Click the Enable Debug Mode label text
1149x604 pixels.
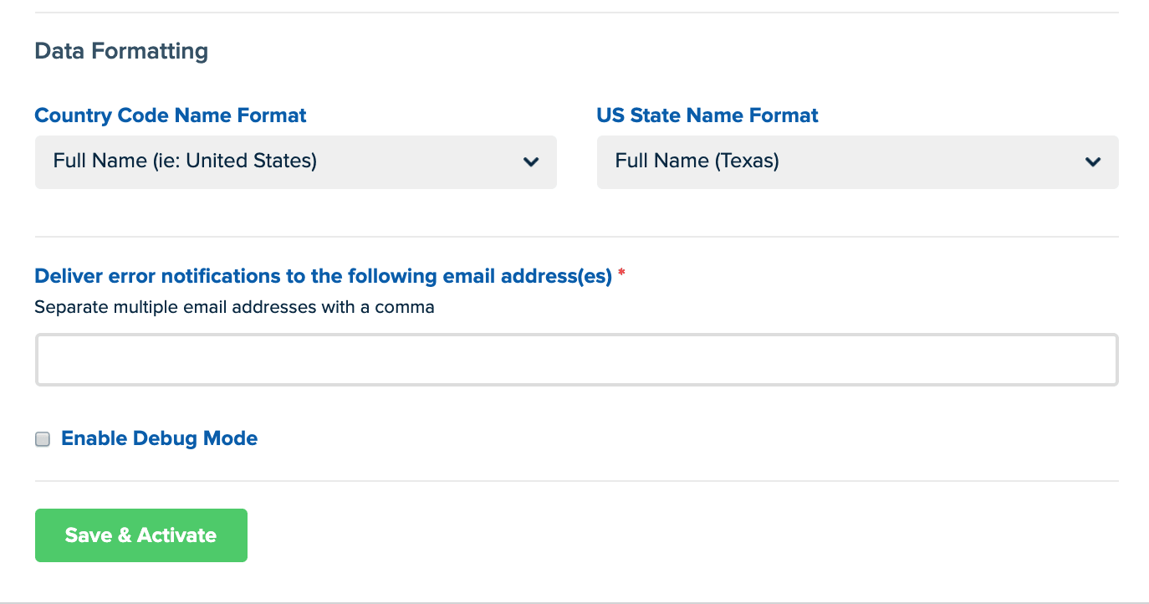coord(159,438)
